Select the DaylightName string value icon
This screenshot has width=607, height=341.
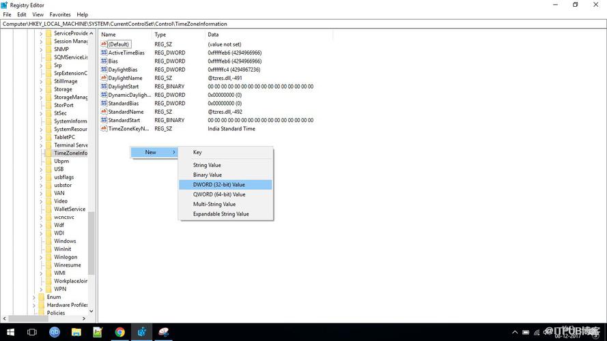click(x=104, y=78)
